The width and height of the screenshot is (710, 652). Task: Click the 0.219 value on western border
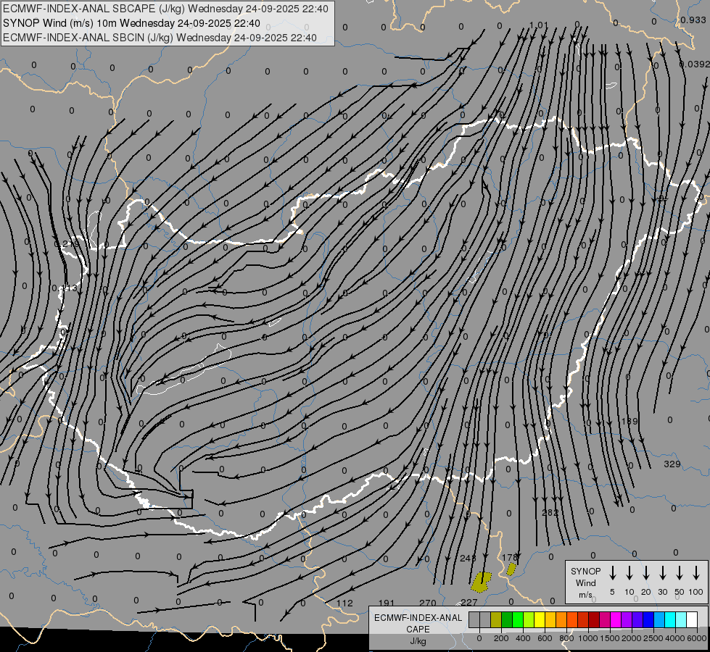(67, 244)
